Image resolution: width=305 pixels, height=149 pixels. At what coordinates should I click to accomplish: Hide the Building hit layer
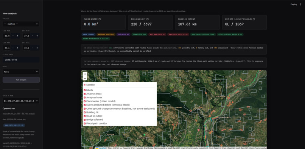coord(85,112)
